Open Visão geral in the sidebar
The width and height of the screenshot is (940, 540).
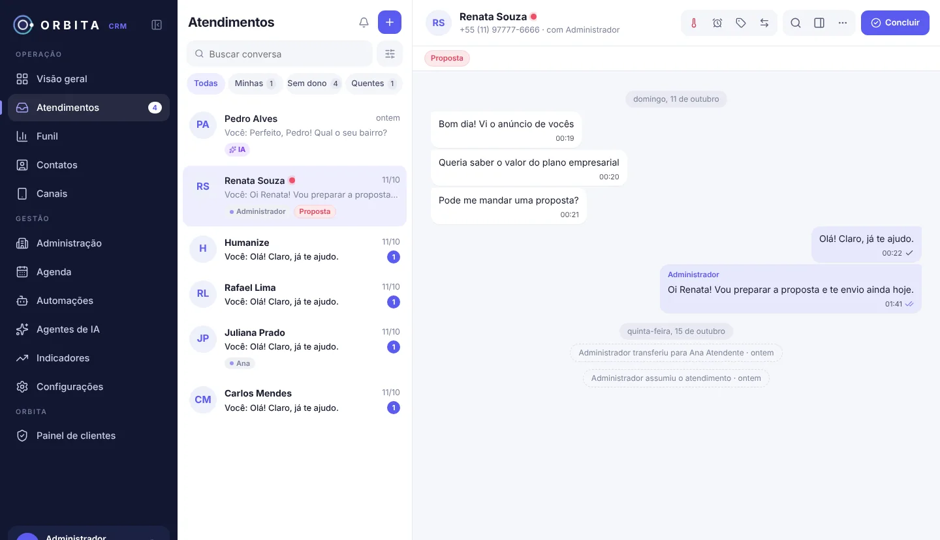point(89,79)
